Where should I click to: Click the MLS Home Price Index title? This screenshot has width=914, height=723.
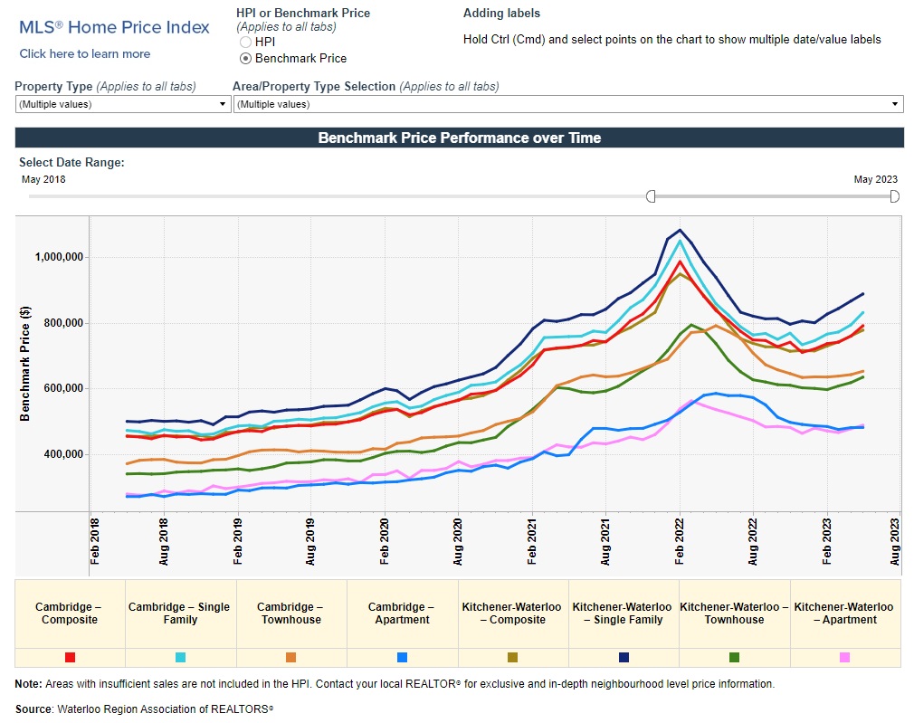click(x=114, y=27)
